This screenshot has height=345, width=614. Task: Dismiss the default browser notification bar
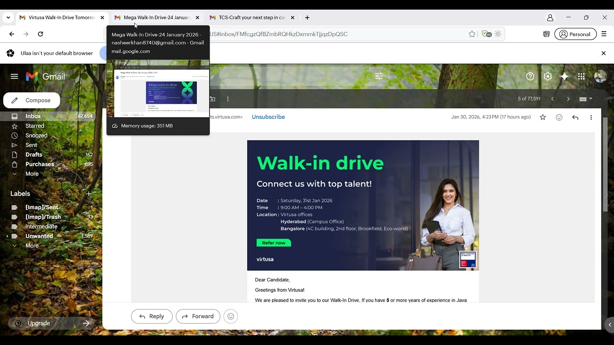603,53
